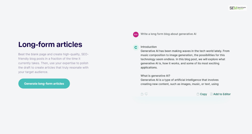Viewport: 252px width, 134px height.
Task: Click the What is generative AI? subheading
Action: coord(156,76)
